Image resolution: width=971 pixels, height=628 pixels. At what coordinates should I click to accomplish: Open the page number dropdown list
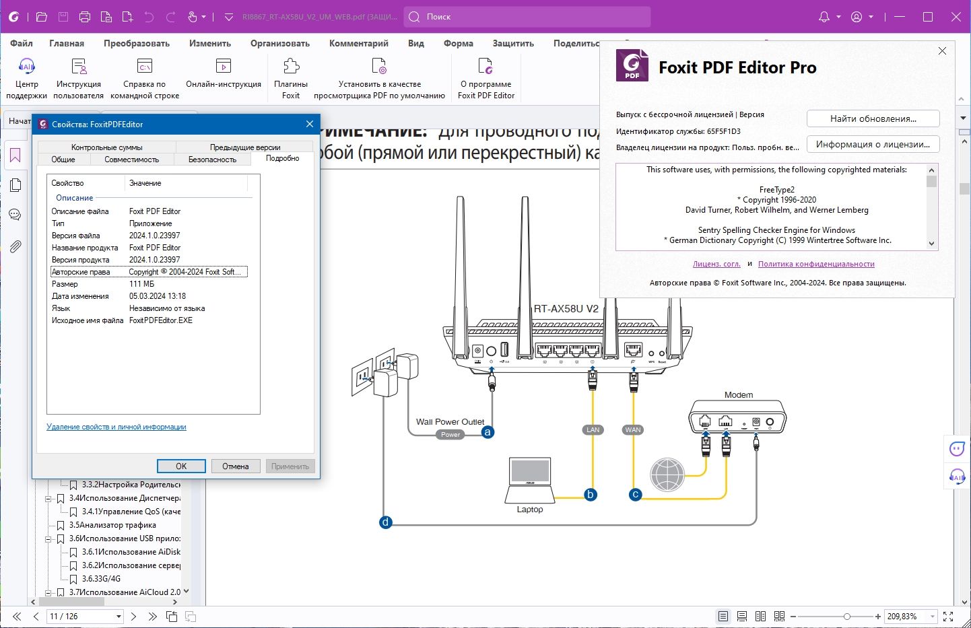119,617
